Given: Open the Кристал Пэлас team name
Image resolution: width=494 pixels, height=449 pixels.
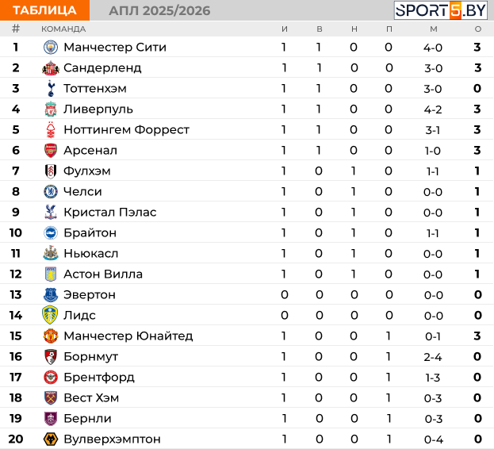Looking at the screenshot, I should point(110,212).
